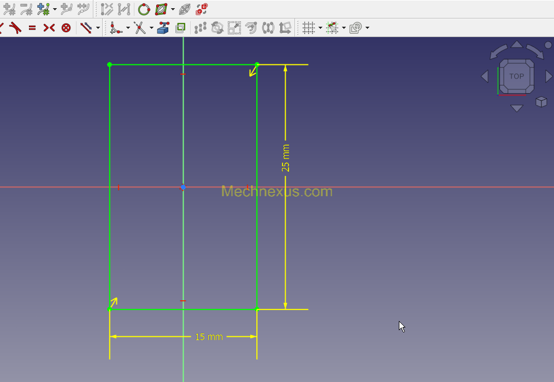Apply Equal constraint

point(32,27)
